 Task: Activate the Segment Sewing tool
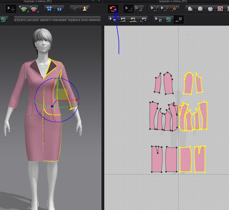(x=123, y=20)
